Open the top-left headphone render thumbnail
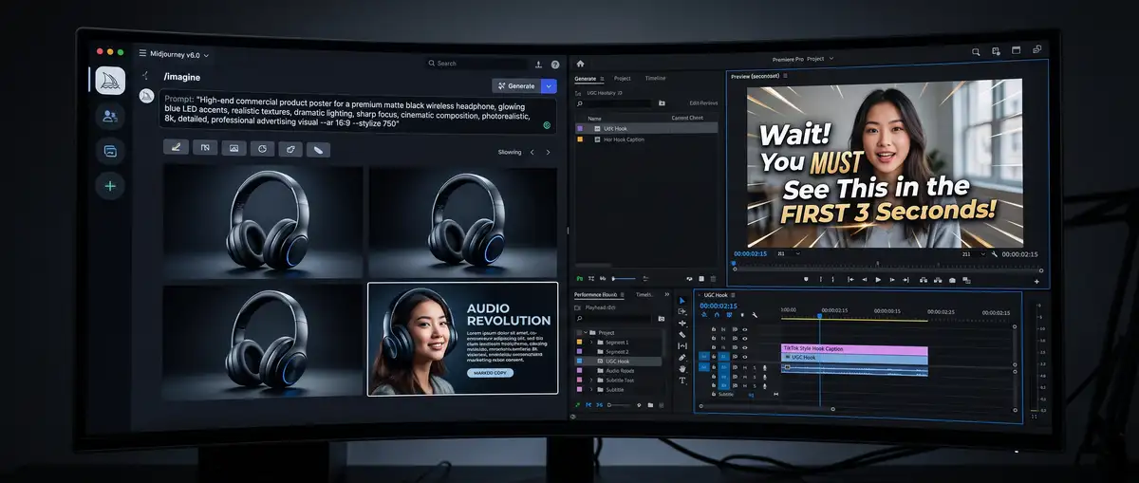 [263, 222]
